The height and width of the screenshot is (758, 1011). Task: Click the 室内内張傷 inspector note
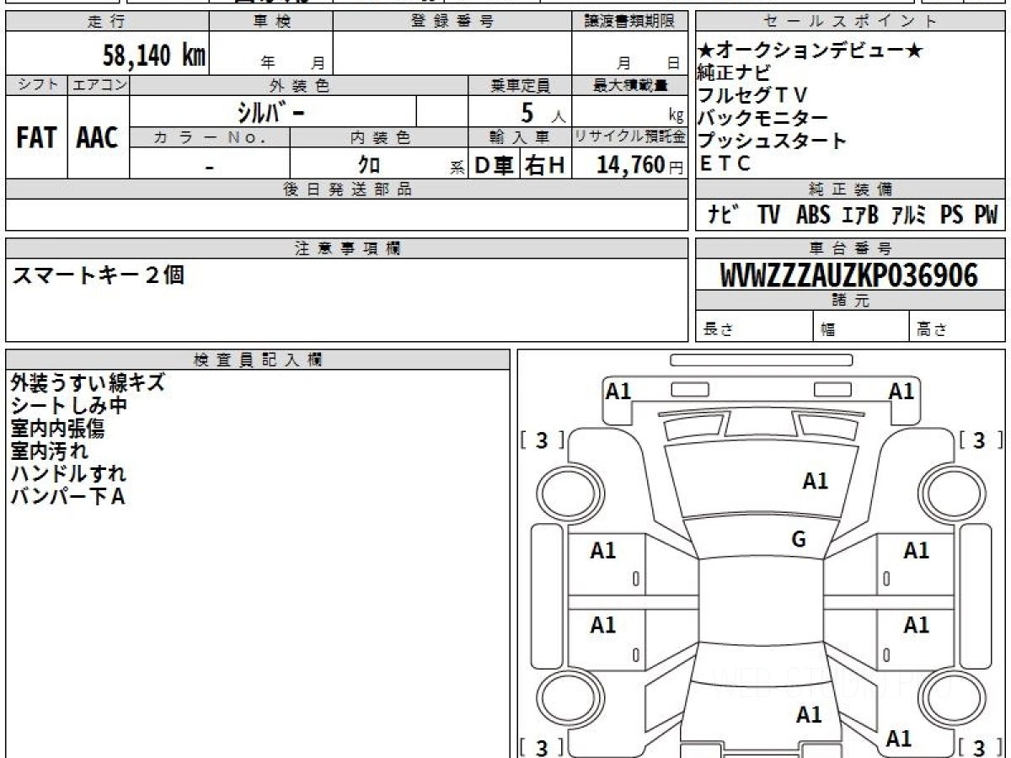click(x=58, y=428)
